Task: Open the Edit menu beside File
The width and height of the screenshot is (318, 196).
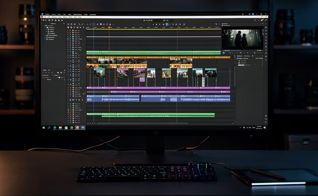Action: click(x=49, y=17)
